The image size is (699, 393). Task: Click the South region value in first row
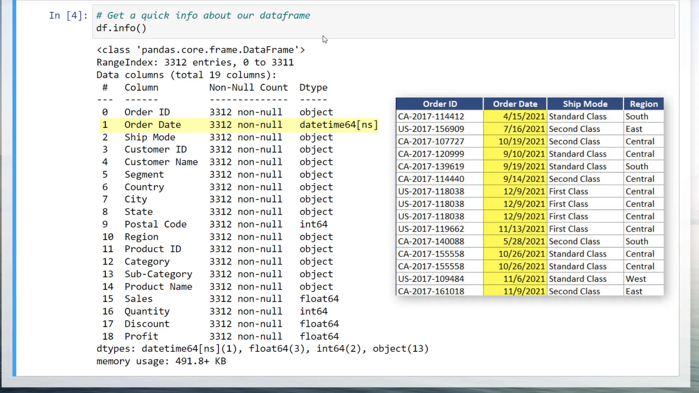tap(637, 116)
